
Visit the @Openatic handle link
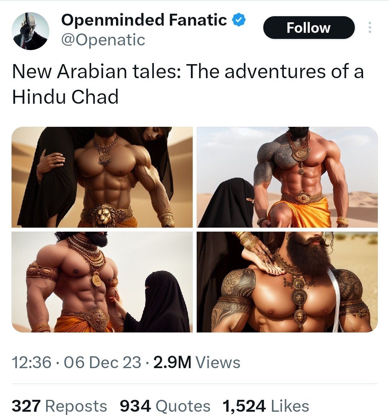click(x=103, y=40)
